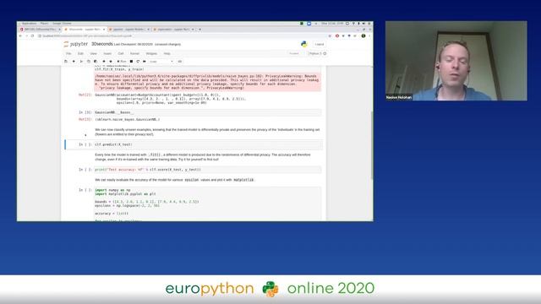Click the Python 3 kernel indicator
Image resolution: width=541 pixels, height=304 pixels.
(318, 53)
